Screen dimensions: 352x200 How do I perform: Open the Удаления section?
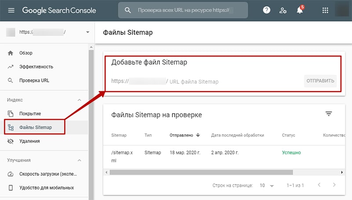point(29,141)
